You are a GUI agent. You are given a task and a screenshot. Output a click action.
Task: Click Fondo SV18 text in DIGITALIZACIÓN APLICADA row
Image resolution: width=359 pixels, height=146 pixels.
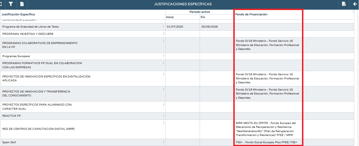click(x=268, y=78)
